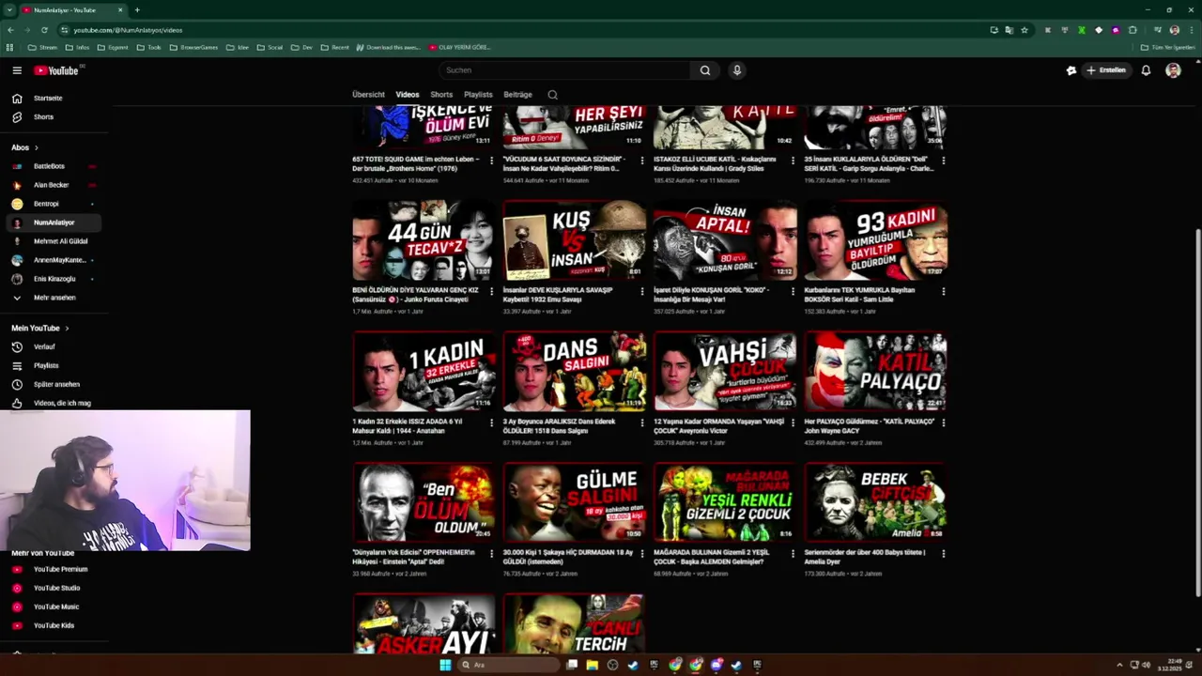This screenshot has width=1202, height=676.
Task: Open options menu for 1518 Dans Salgını video
Action: [x=642, y=422]
